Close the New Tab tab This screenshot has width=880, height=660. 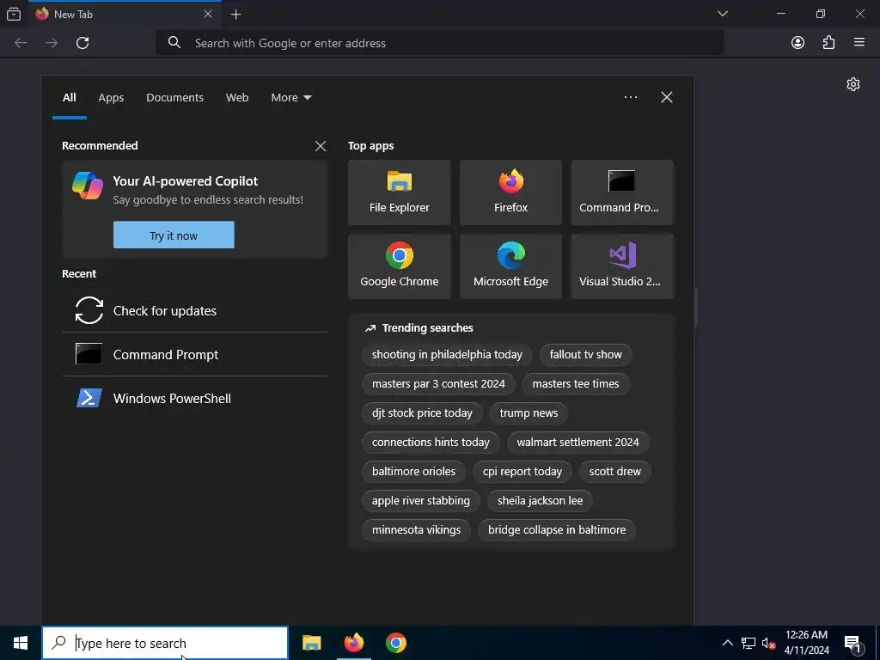coord(208,14)
